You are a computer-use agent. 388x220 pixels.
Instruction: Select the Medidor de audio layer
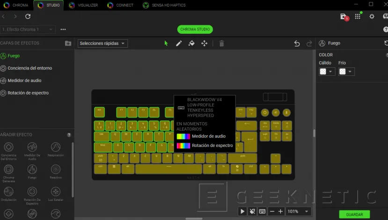(21, 81)
